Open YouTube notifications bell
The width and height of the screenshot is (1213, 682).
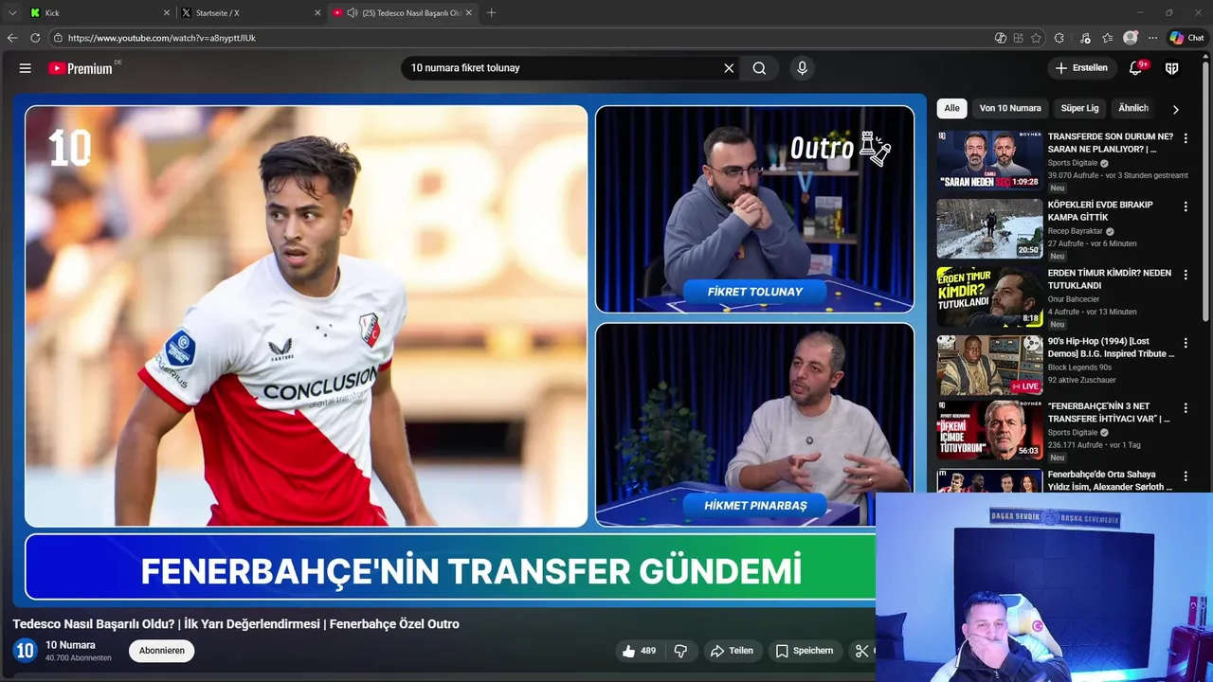click(1135, 68)
